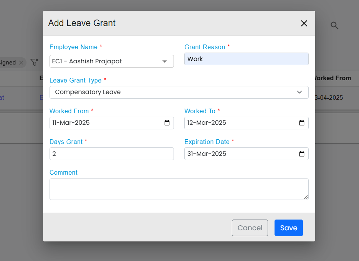Open the Worked To calendar picker icon
The image size is (359, 261).
point(302,123)
